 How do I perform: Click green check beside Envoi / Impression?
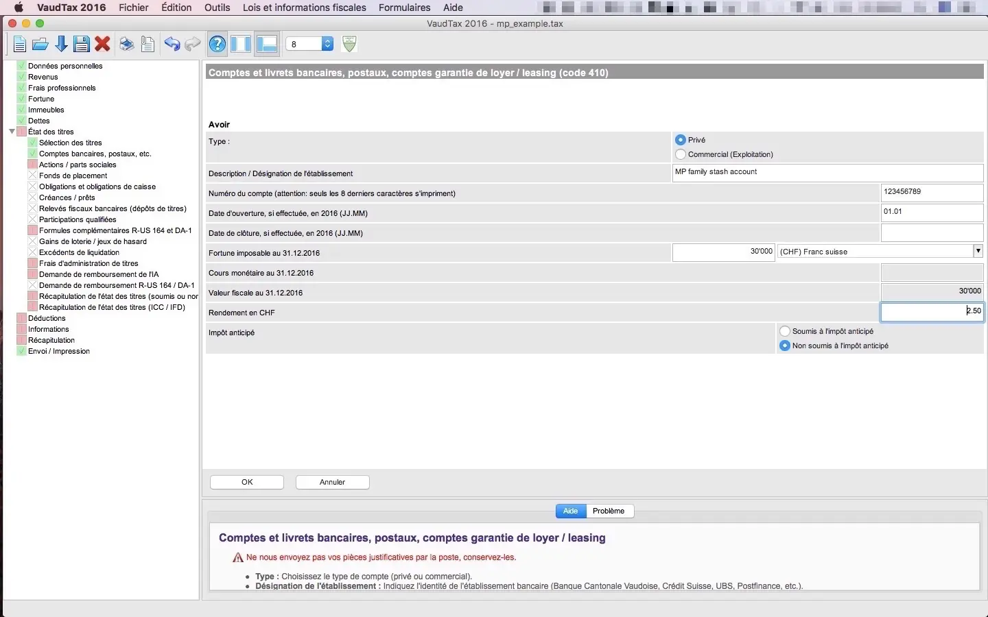pyautogui.click(x=21, y=351)
